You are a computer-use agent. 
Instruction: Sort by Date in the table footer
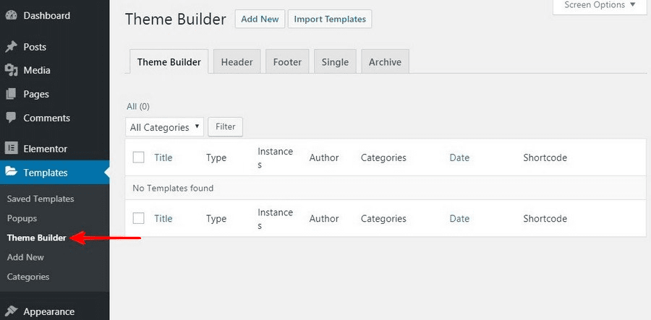pyautogui.click(x=459, y=218)
